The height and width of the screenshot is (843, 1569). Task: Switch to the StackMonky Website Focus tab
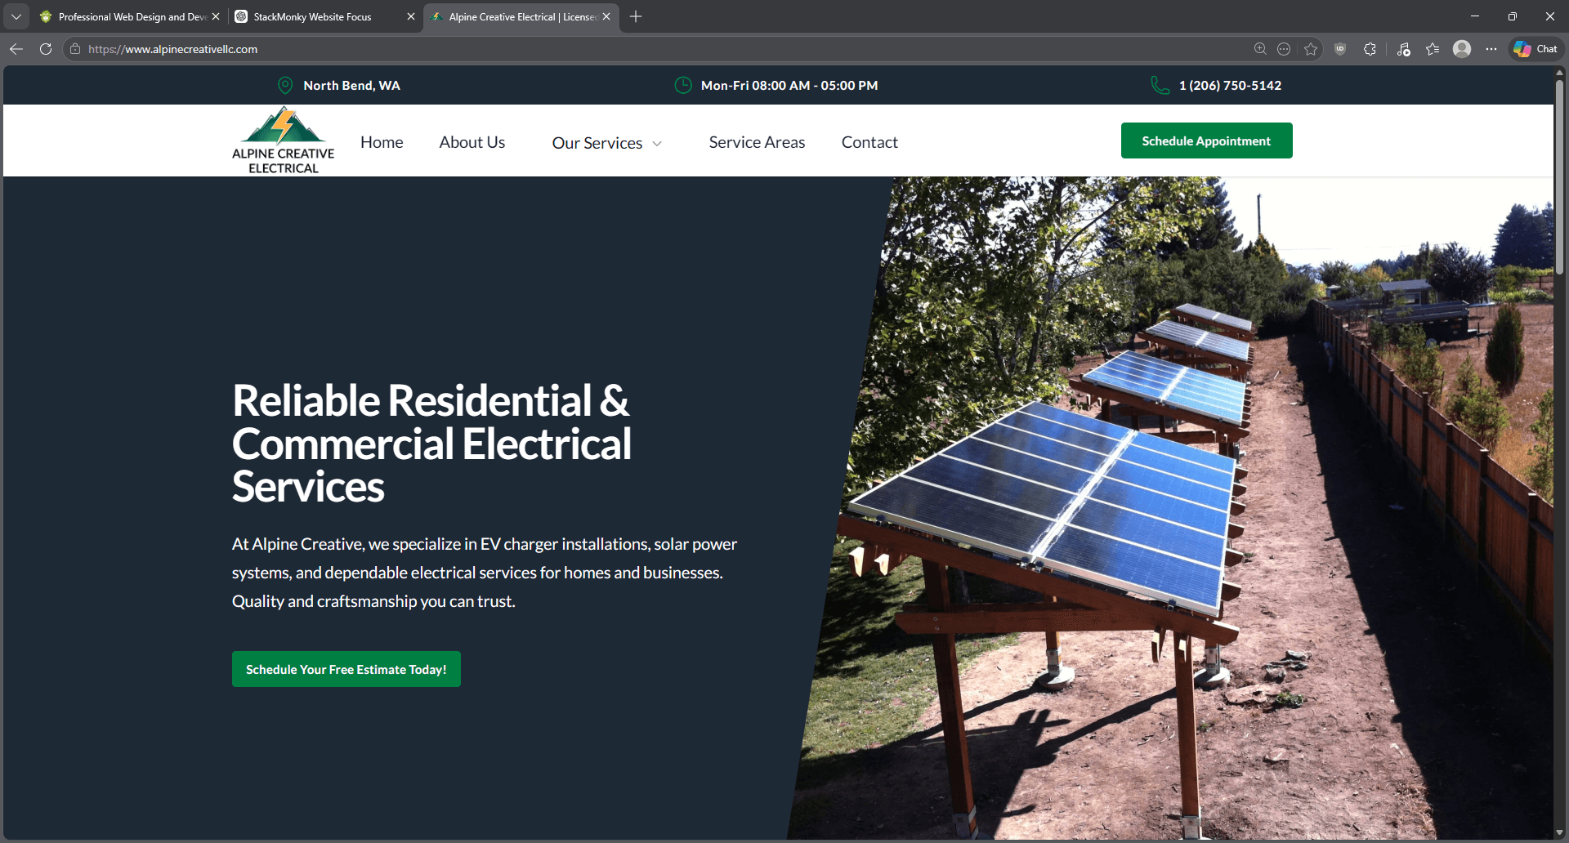click(311, 16)
